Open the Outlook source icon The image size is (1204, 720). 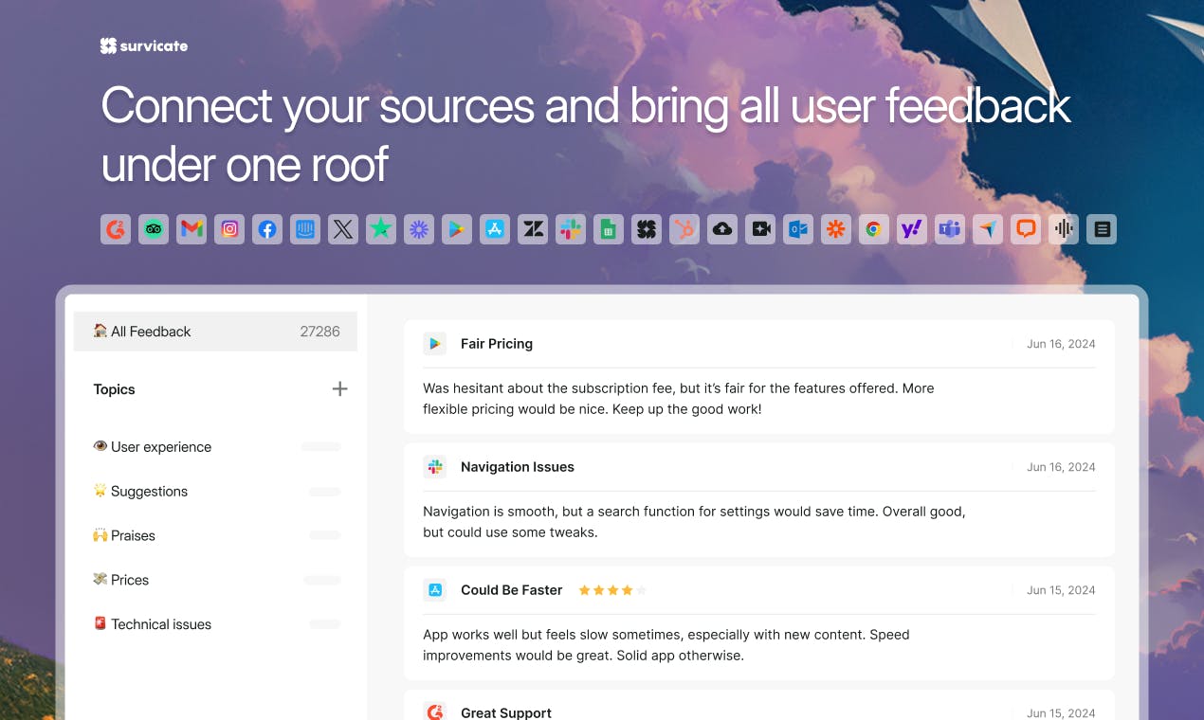[x=798, y=229]
